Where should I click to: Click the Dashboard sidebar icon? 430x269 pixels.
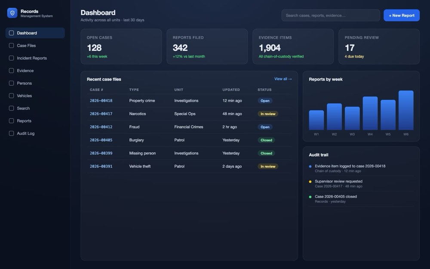[x=11, y=33]
